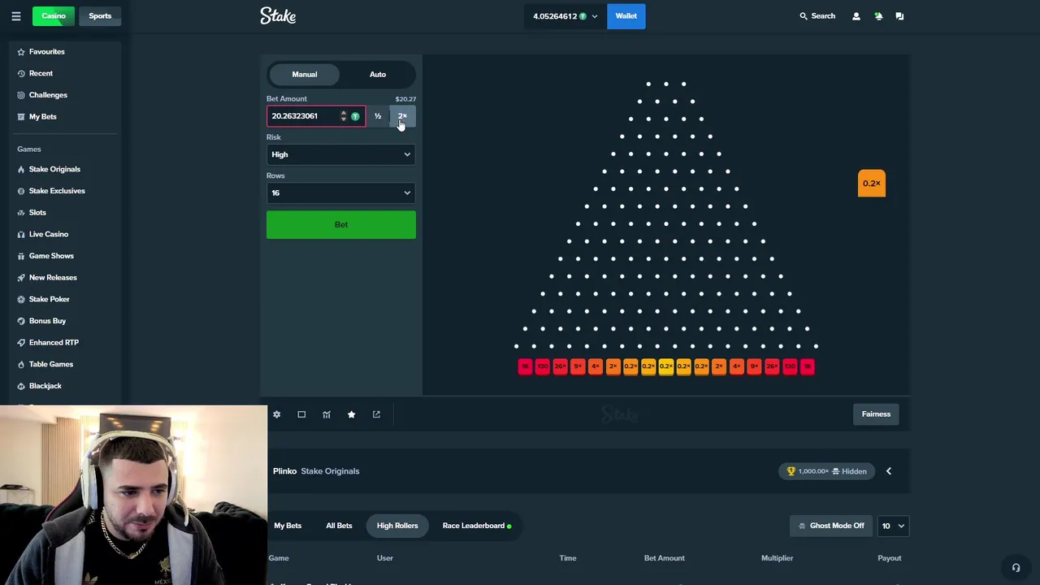Click the center yellow 0.2× multiplier bucket
The height and width of the screenshot is (585, 1040).
point(666,366)
